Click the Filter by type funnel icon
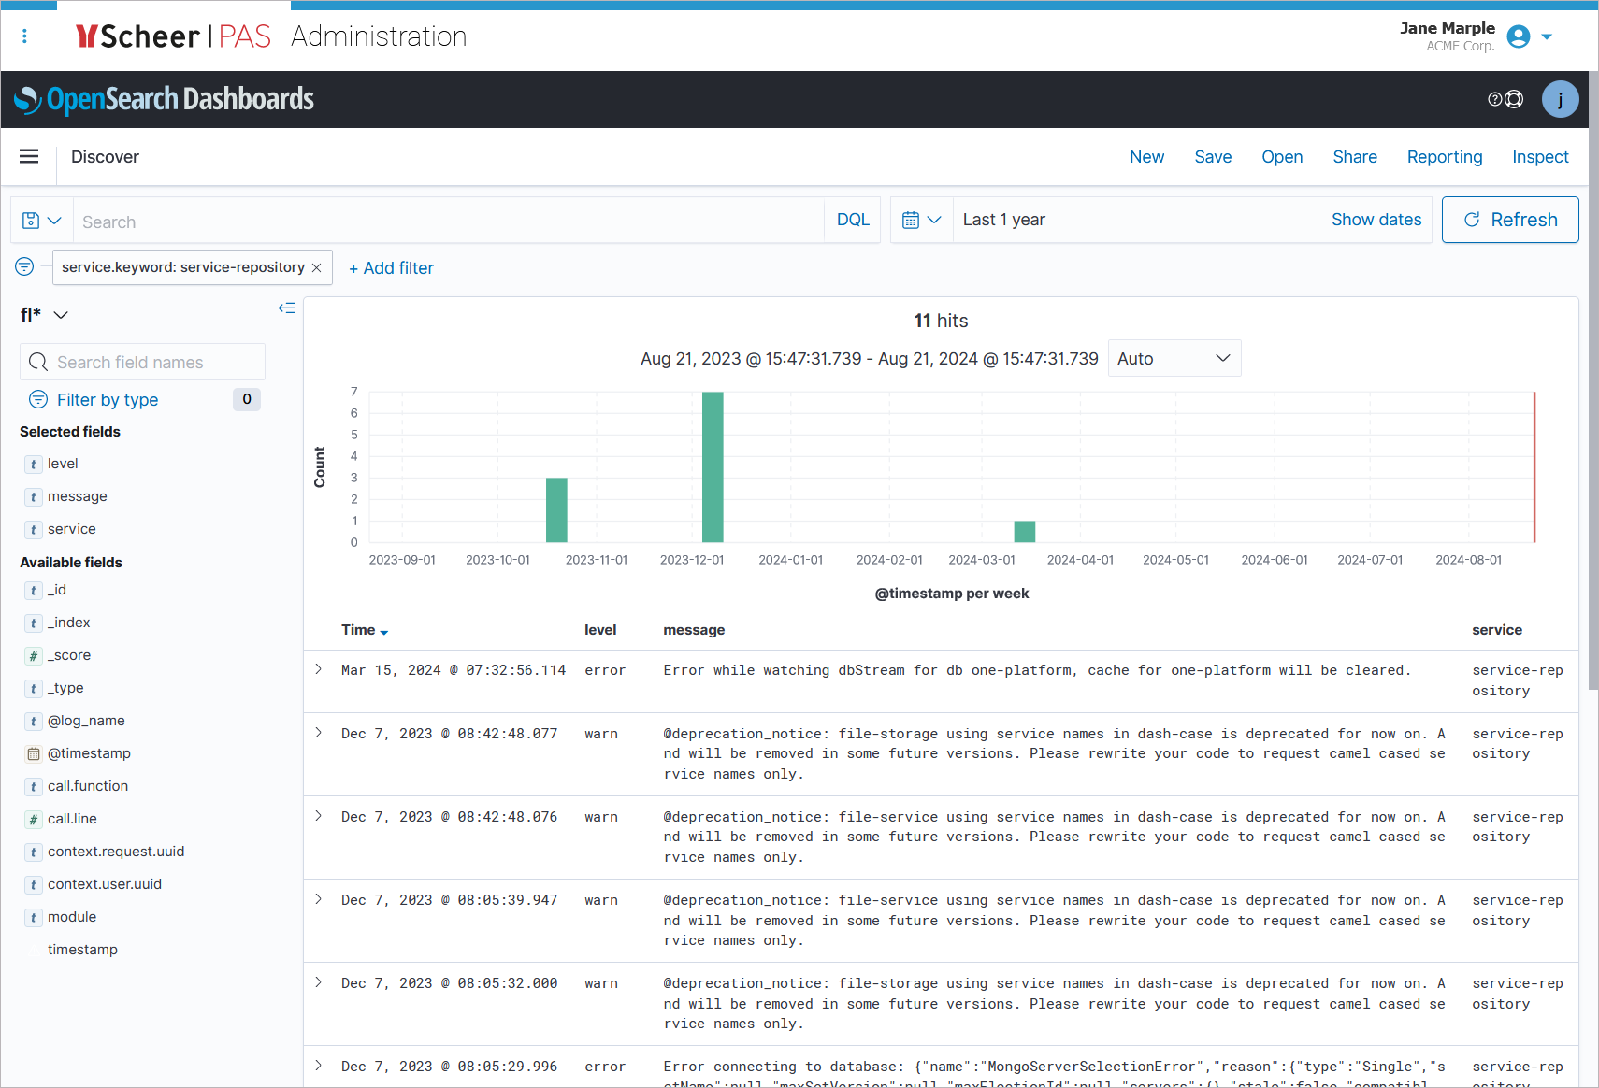This screenshot has height=1088, width=1599. [37, 399]
